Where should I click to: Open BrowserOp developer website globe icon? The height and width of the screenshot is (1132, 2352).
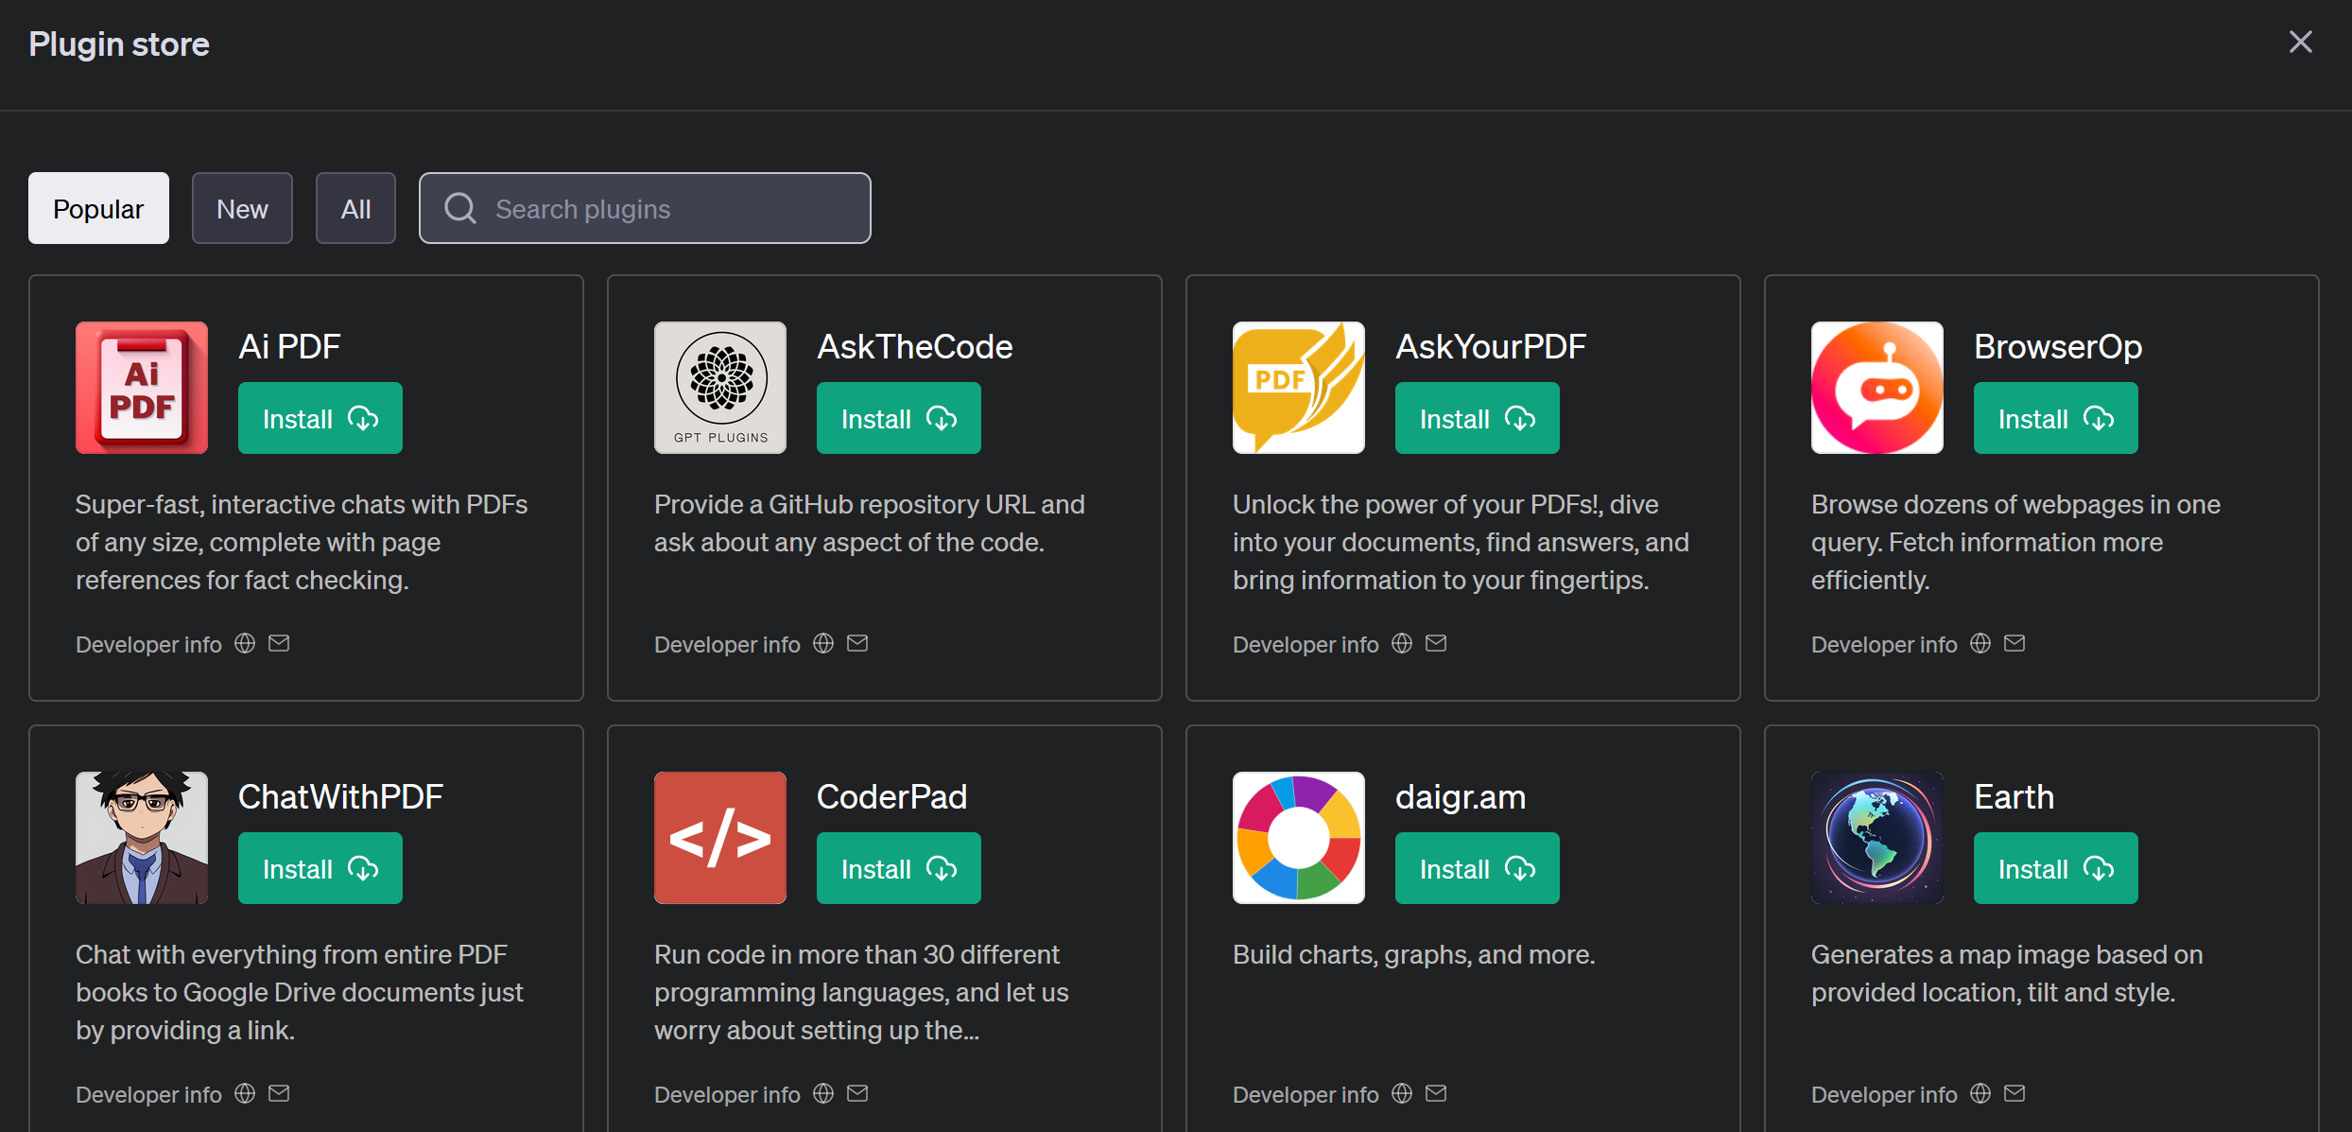point(1980,643)
